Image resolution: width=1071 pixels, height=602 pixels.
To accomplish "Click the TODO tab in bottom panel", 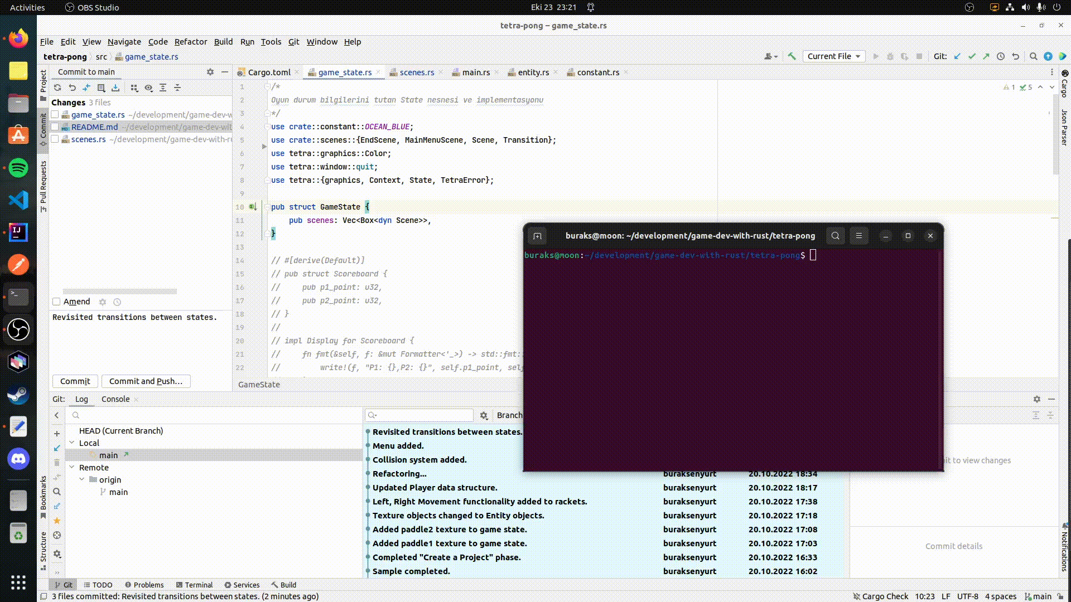I will click(102, 584).
